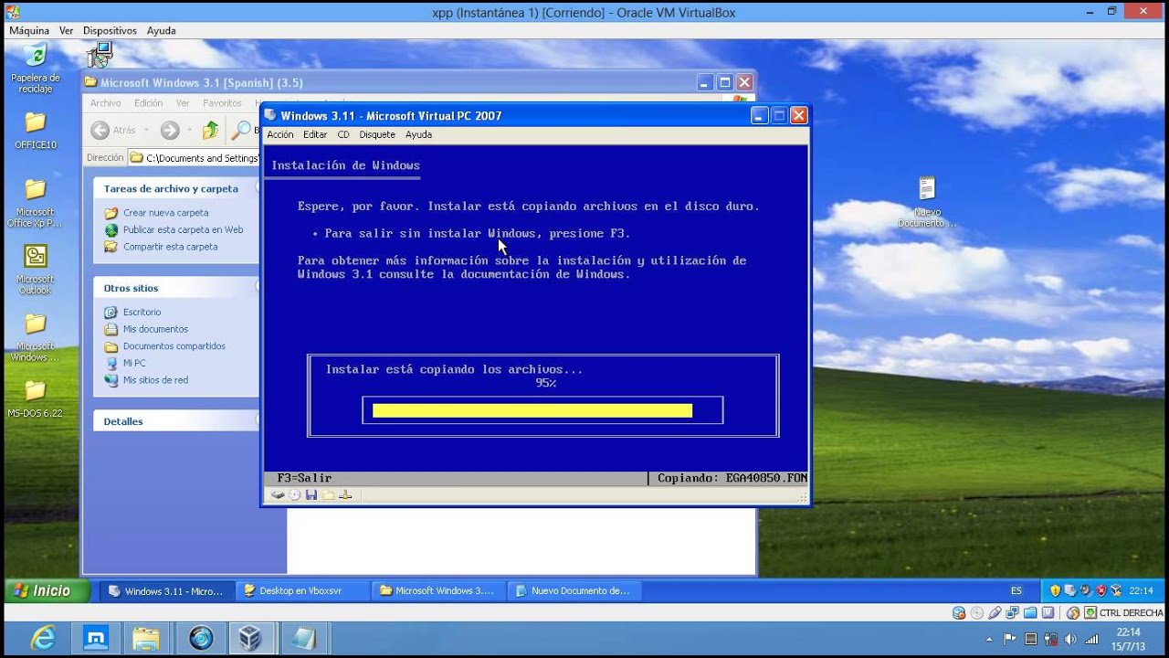1169x658 pixels.
Task: Open the Ayuda menu in Virtual PC
Action: (x=418, y=134)
